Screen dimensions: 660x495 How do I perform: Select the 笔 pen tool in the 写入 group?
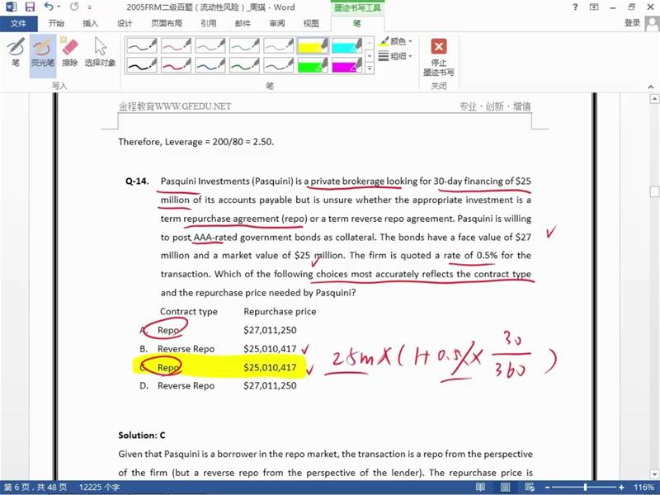(x=16, y=52)
